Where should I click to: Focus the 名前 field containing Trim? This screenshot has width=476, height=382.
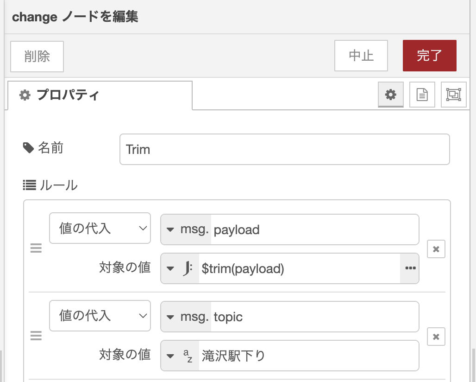coord(284,149)
